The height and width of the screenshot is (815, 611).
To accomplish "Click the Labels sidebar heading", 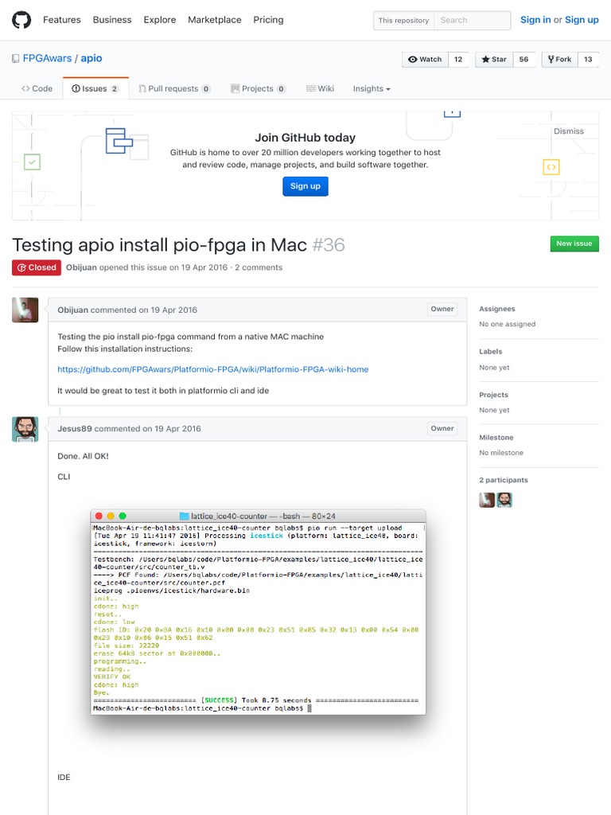I will (490, 351).
